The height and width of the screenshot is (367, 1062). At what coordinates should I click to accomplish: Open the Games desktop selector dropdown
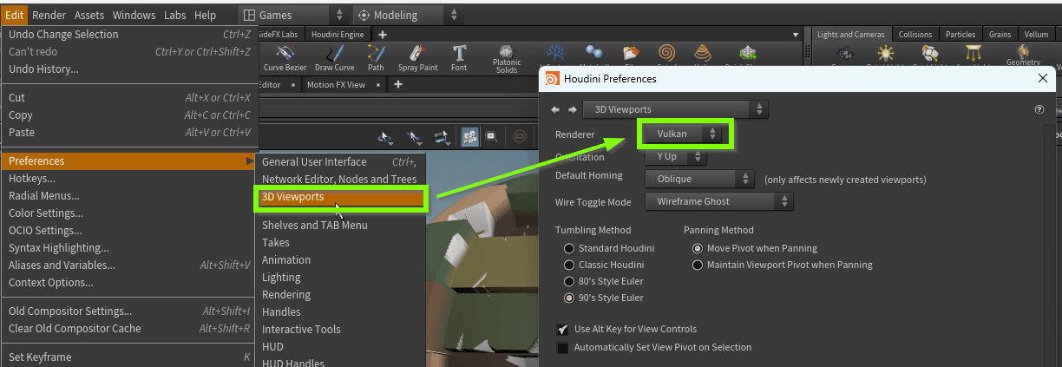coord(293,15)
